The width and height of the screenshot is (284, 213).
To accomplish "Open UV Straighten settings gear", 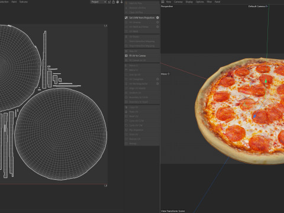I will coord(157,79).
